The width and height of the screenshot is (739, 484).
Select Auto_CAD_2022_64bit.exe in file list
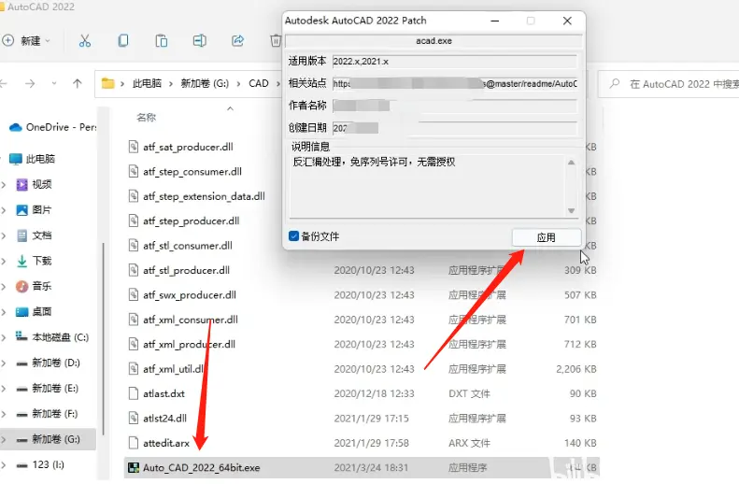[362, 467]
